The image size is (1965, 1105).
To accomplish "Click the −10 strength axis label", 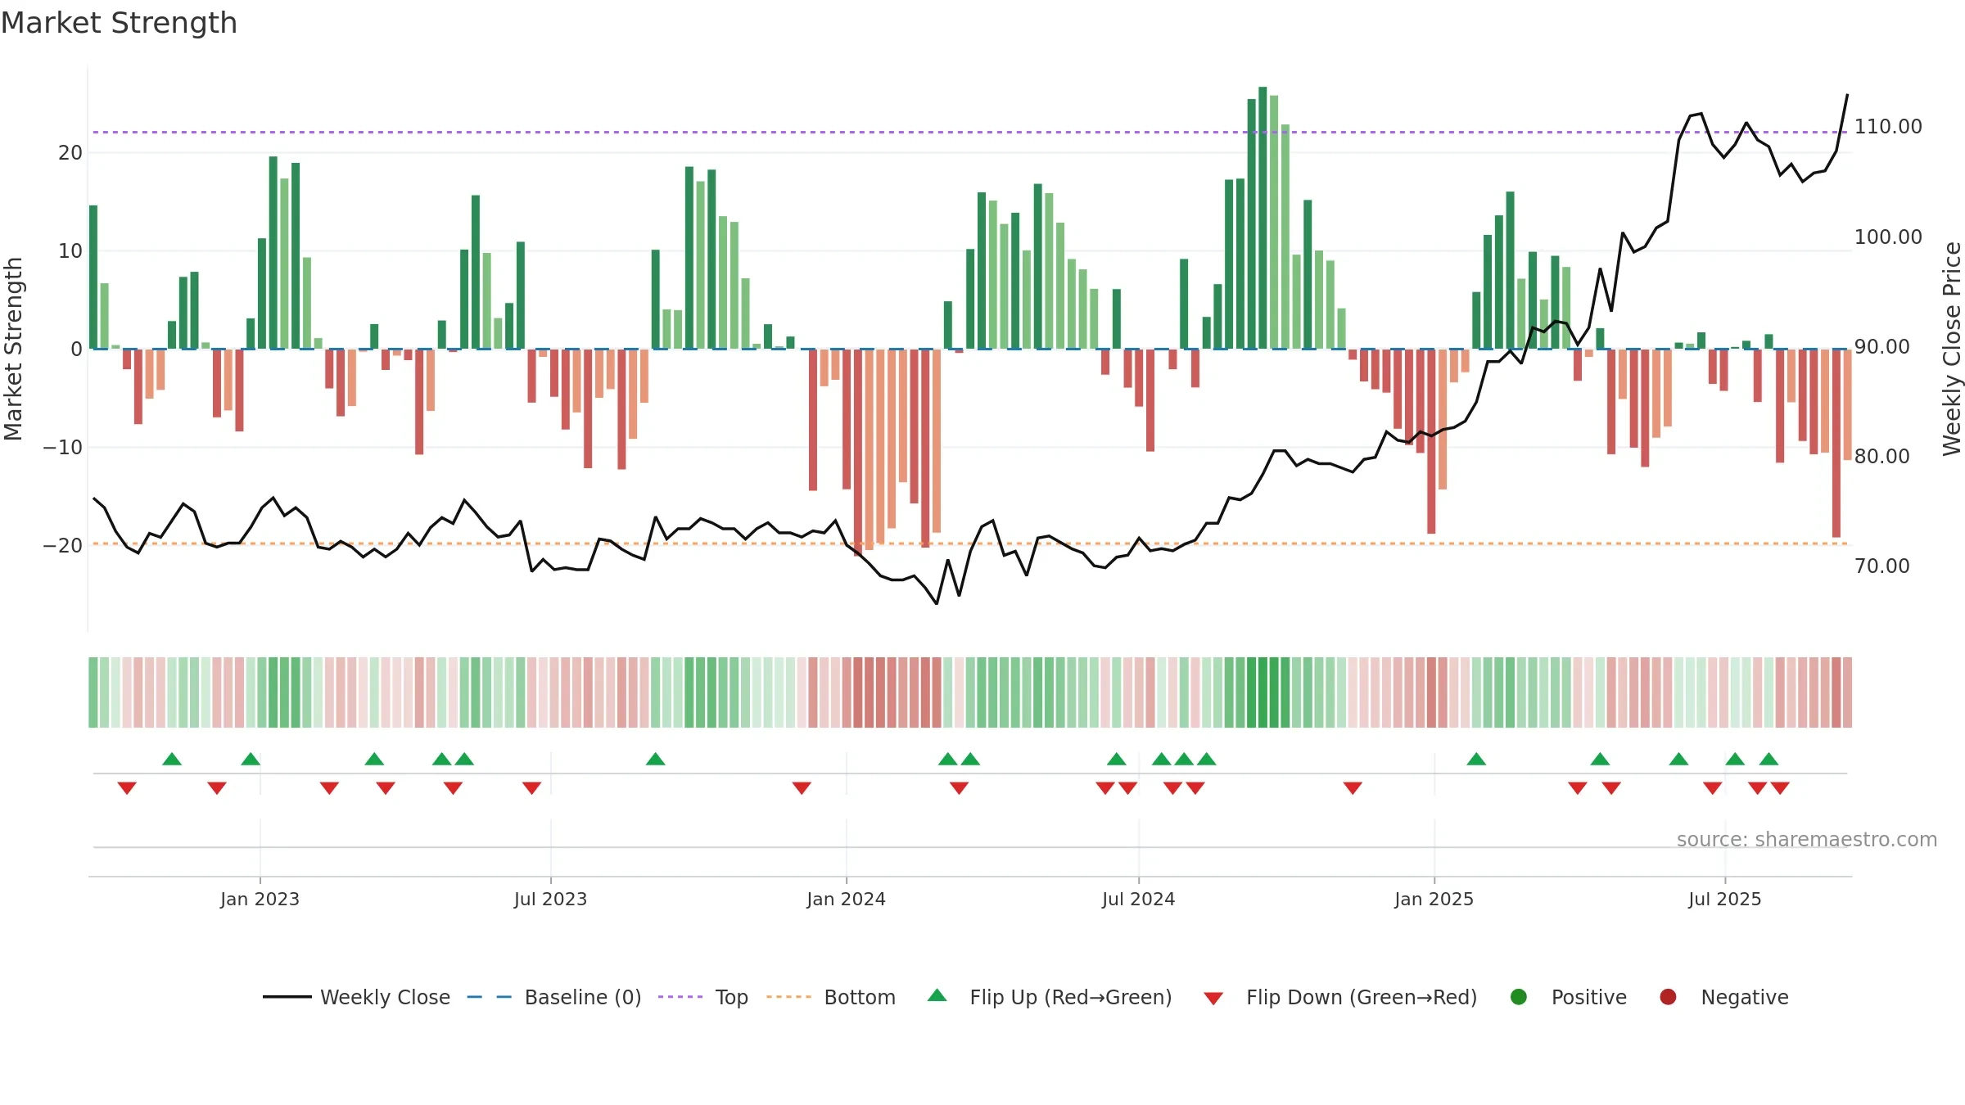I will tap(63, 447).
